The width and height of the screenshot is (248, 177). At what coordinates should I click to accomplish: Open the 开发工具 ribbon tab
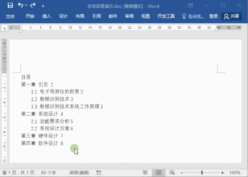pyautogui.click(x=166, y=16)
